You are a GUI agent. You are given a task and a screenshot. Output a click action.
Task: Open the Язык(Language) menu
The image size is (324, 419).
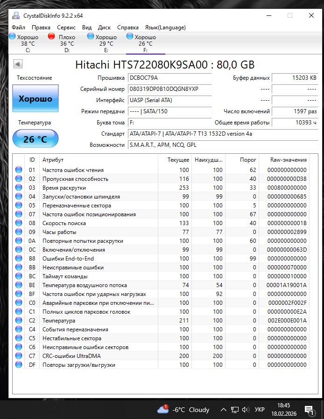(165, 27)
